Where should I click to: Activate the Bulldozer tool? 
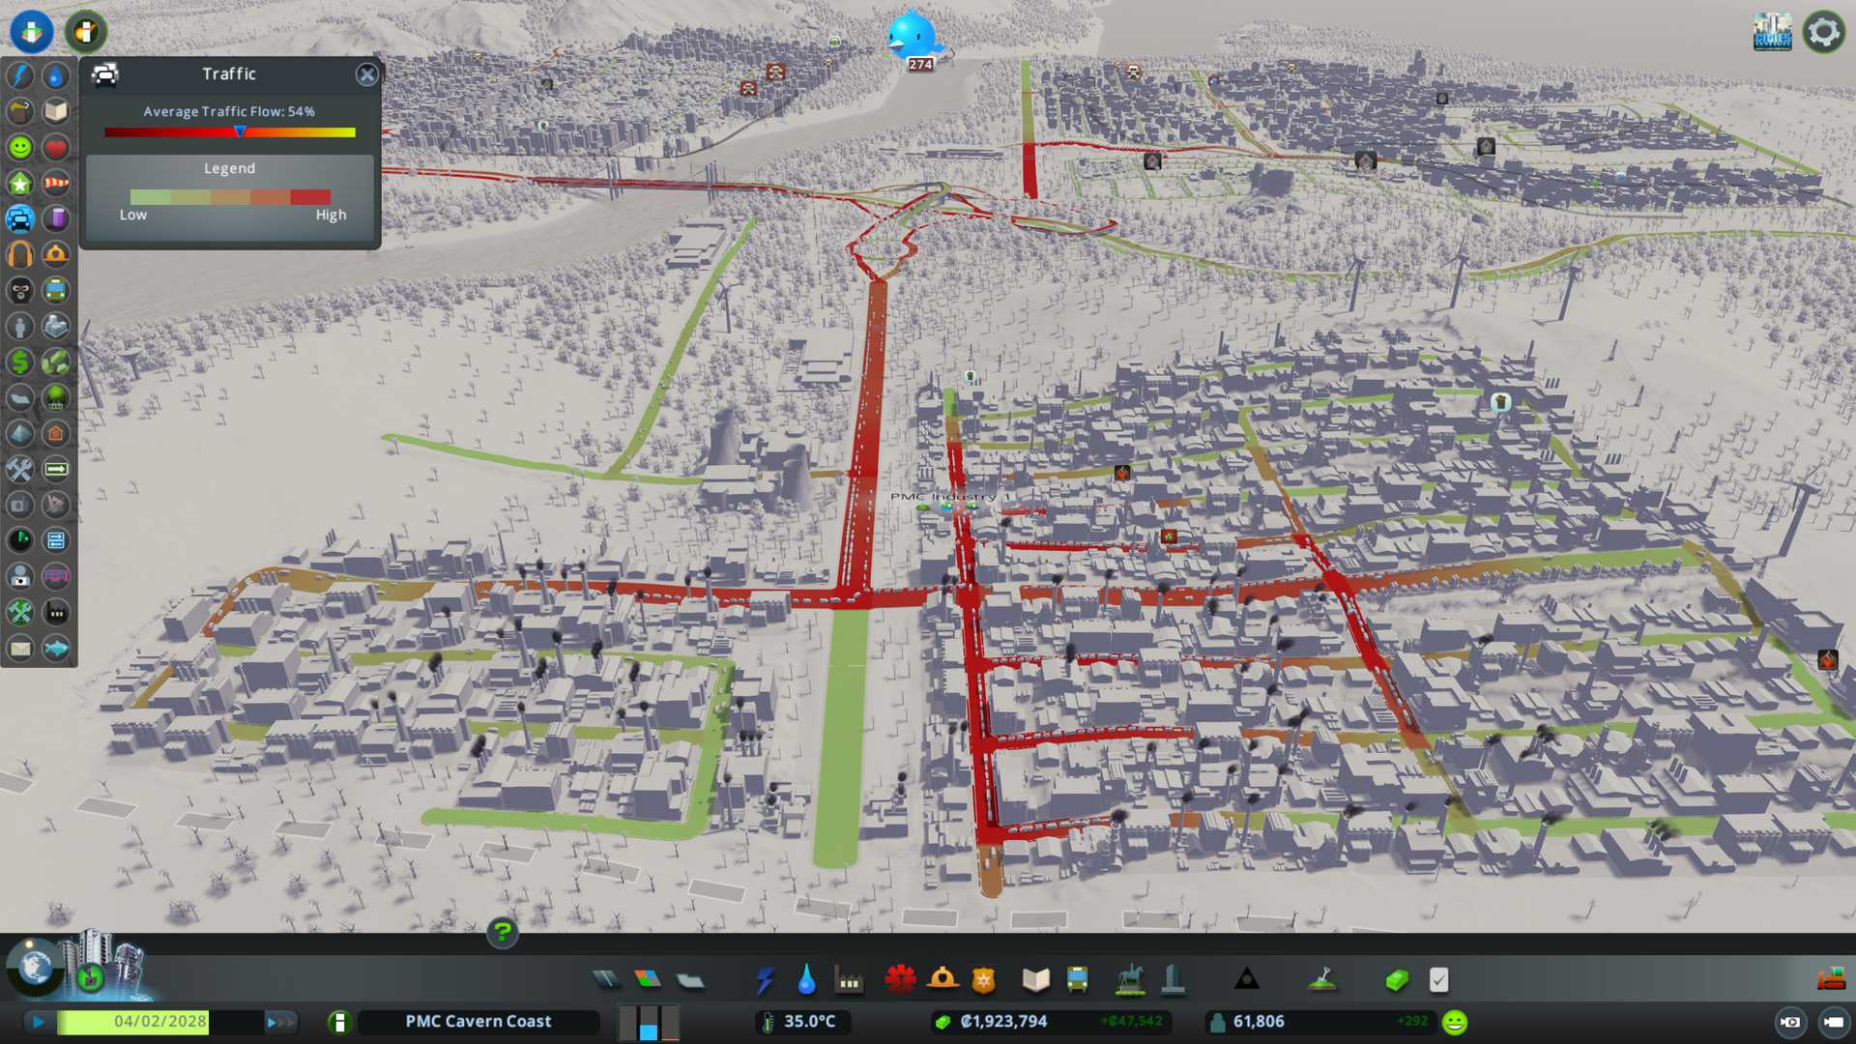point(1831,980)
